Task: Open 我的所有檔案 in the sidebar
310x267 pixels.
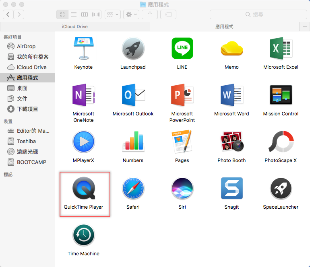Action: (27, 57)
